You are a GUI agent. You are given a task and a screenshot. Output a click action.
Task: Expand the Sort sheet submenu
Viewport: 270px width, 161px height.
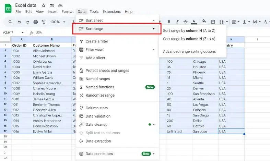[117, 21]
